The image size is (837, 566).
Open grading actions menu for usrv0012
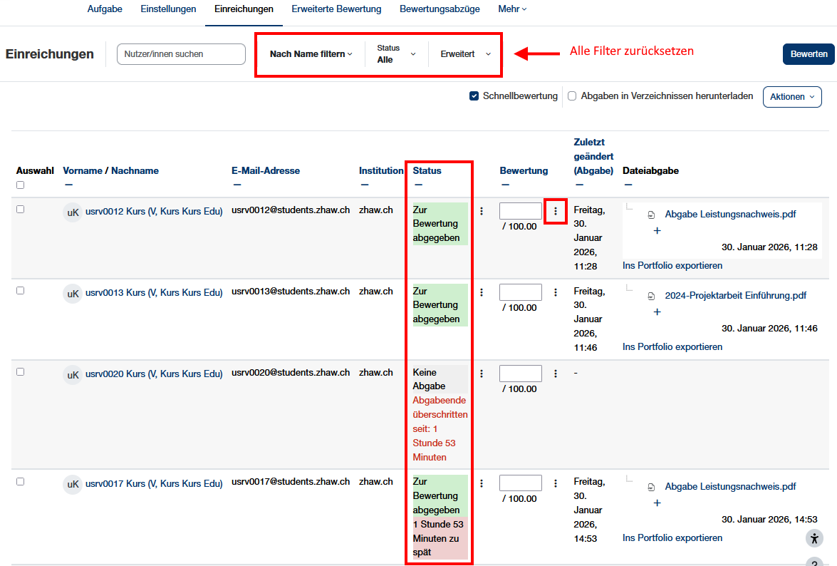556,212
